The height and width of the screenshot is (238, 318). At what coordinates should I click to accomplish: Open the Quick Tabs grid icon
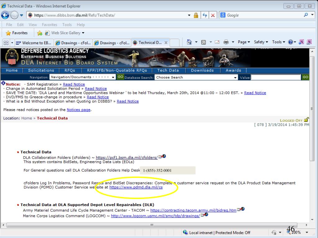click(5, 43)
